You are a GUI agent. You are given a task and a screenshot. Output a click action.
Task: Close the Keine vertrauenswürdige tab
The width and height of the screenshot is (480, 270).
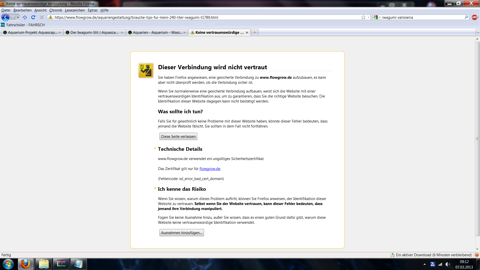tap(247, 32)
